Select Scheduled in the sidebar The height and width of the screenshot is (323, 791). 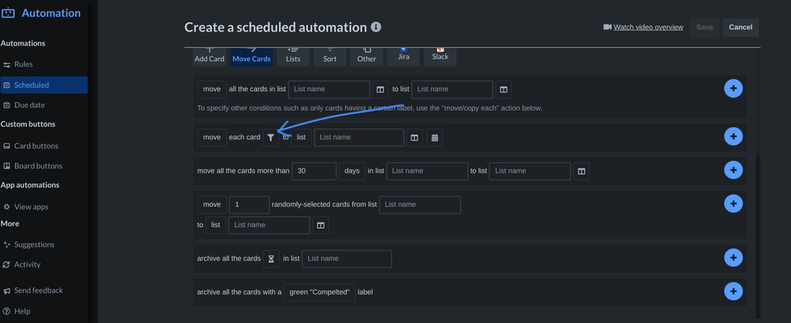[x=44, y=85]
